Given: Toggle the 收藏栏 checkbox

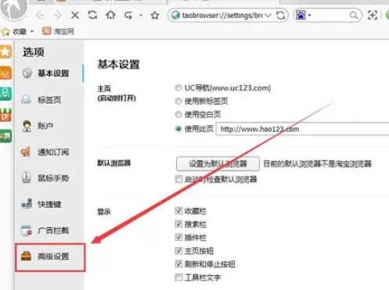Looking at the screenshot, I should pos(178,211).
